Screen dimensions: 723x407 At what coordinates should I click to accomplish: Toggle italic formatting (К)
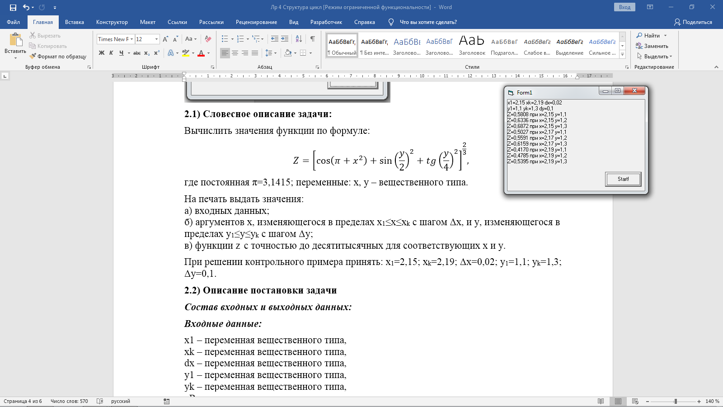point(111,53)
